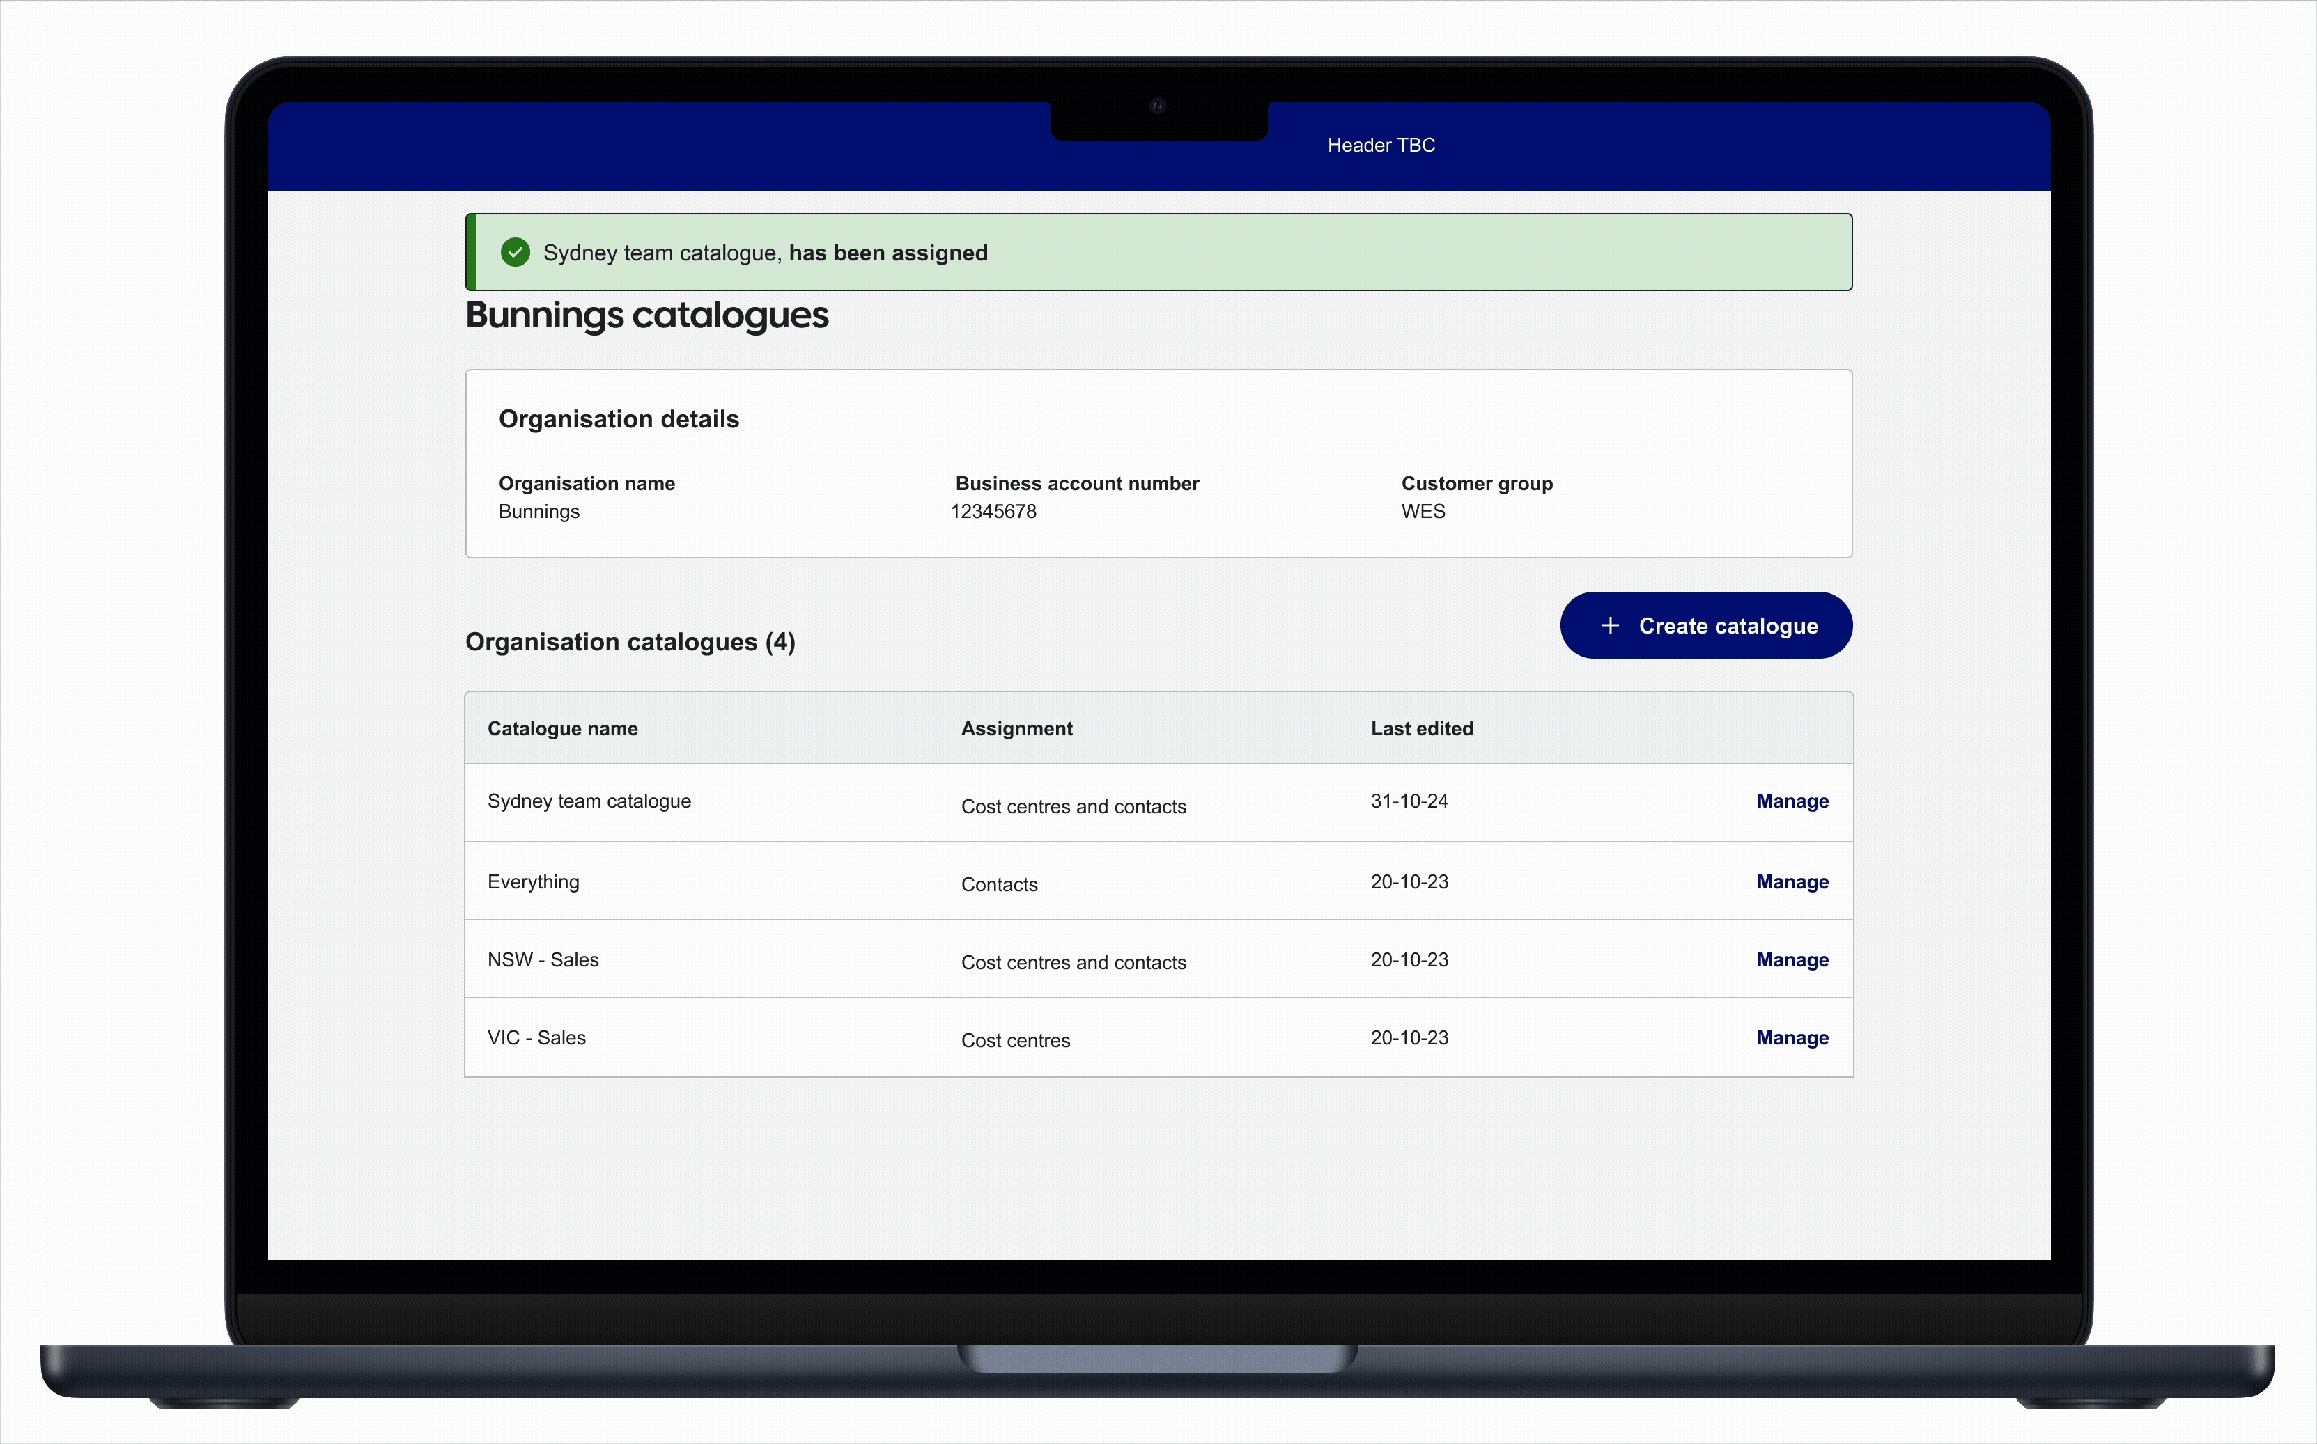The image size is (2317, 1444).
Task: Open Manage for NSW - Sales
Action: (1792, 960)
